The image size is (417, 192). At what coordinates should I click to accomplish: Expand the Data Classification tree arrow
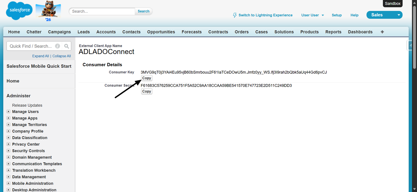pyautogui.click(x=8, y=138)
